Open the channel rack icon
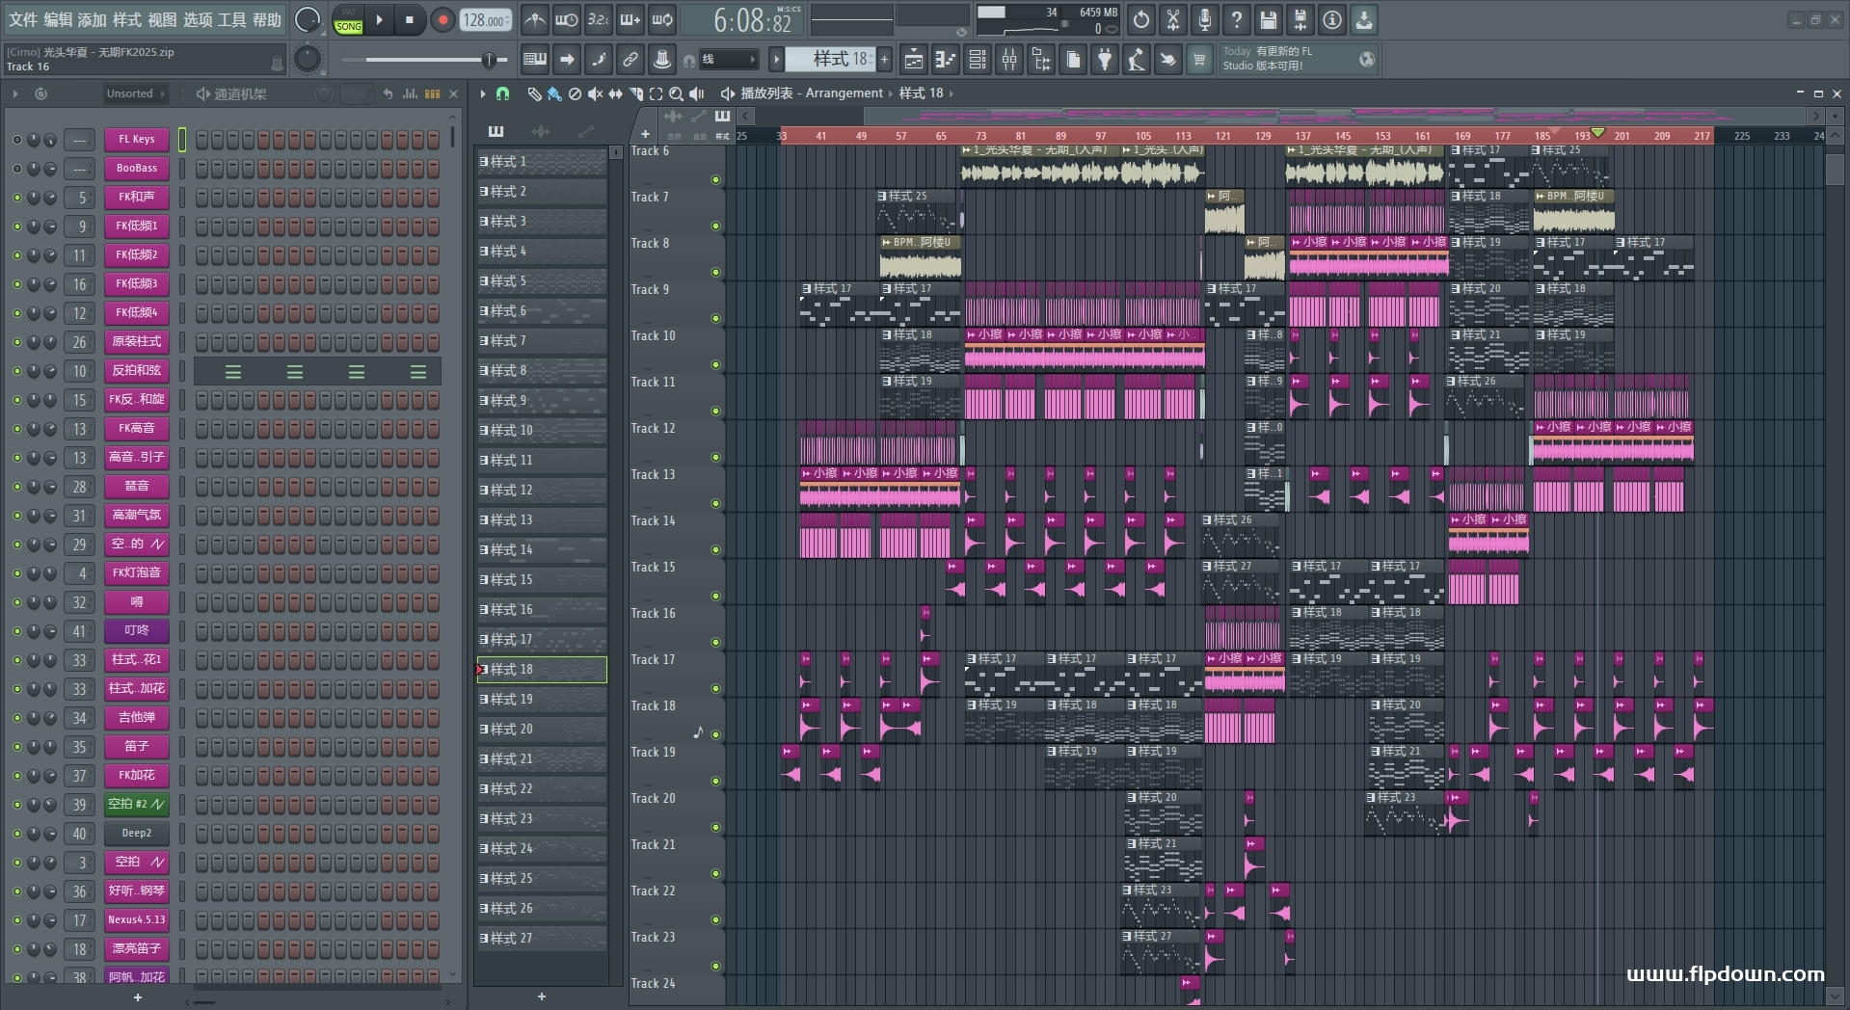The width and height of the screenshot is (1850, 1010). point(977,60)
